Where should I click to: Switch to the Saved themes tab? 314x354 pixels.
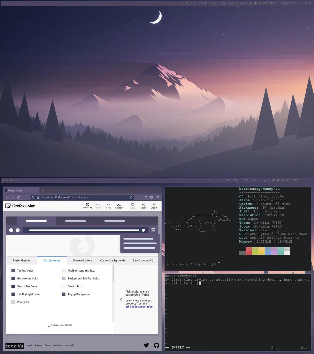click(143, 260)
